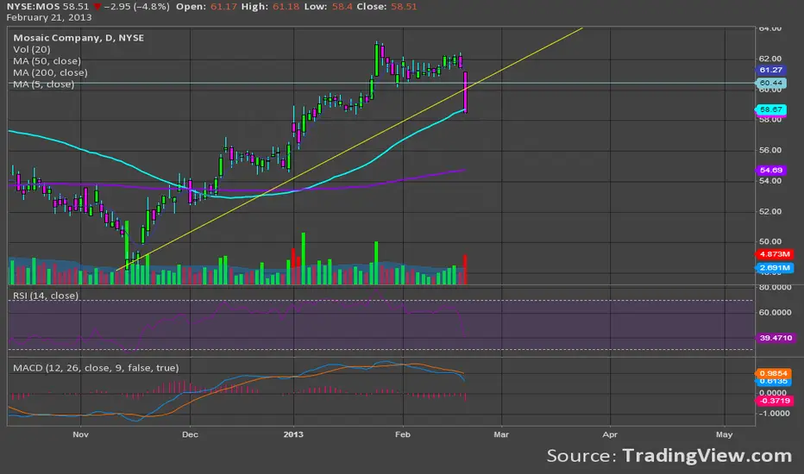Click the last large magenta down candle
Screen dimensions: 804x474
466,92
